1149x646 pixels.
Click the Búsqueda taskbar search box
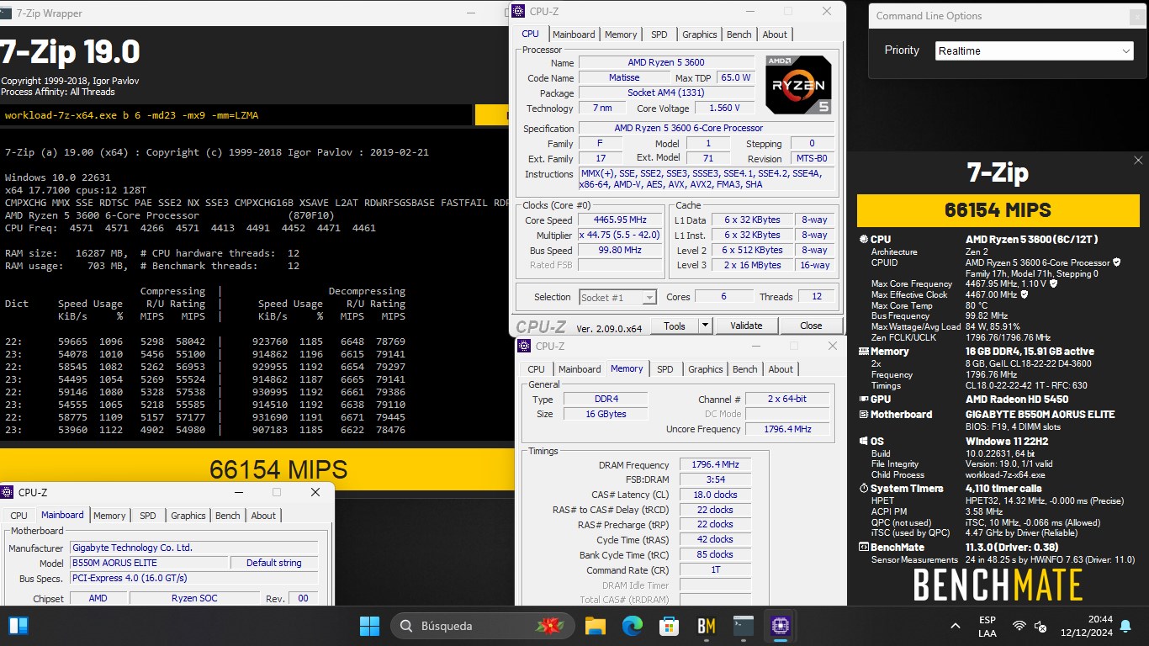pos(483,626)
